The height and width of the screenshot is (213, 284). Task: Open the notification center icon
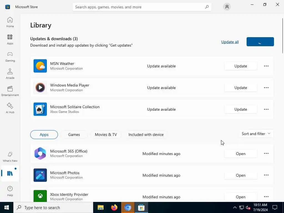coord(275,207)
